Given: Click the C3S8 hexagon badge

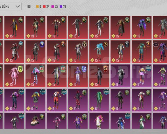Looking at the screenshot, I should click(x=21, y=116).
